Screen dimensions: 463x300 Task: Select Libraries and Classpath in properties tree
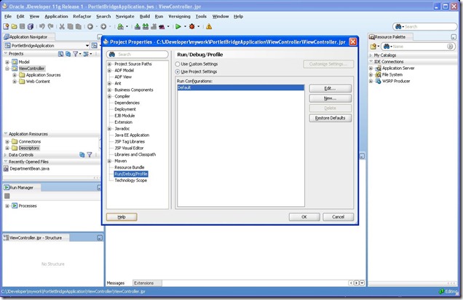[135, 154]
